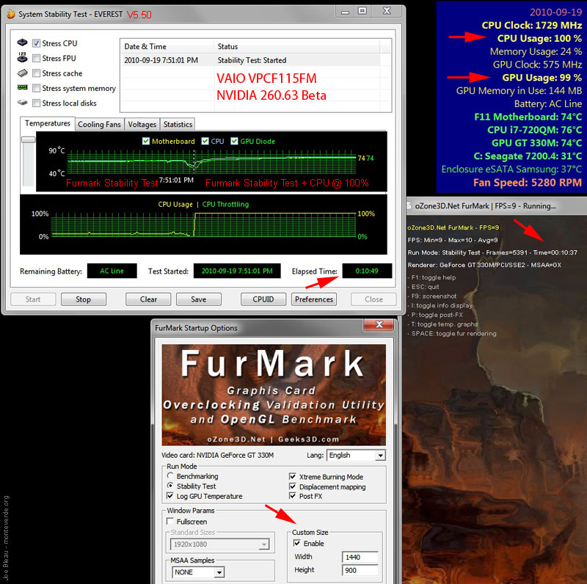Click the Remaining Battery AC Line value
This screenshot has height=584, width=587.
pos(112,271)
